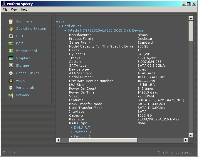This screenshot has width=198, height=157.
Task: Open the View menu
Action: click(14, 9)
